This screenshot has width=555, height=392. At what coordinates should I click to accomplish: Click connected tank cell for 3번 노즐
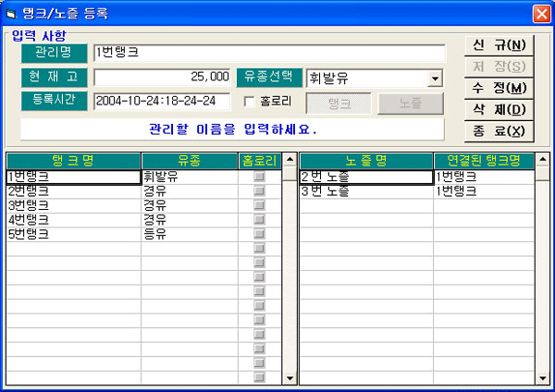pyautogui.click(x=484, y=191)
